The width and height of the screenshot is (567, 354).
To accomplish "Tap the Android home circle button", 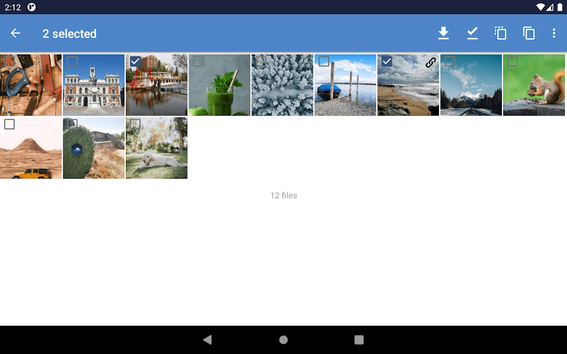I will [283, 339].
